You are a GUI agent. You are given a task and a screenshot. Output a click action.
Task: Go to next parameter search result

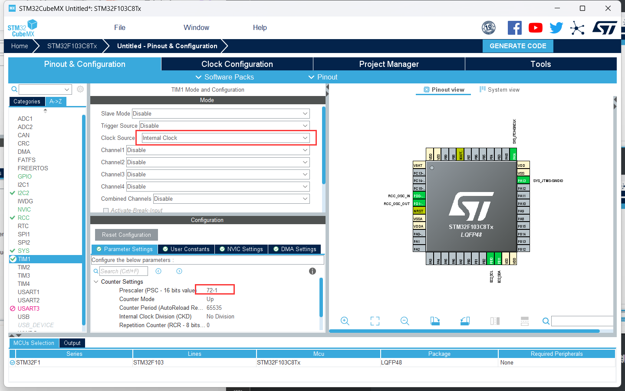[x=179, y=271]
